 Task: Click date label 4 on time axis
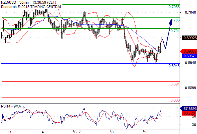43,132
